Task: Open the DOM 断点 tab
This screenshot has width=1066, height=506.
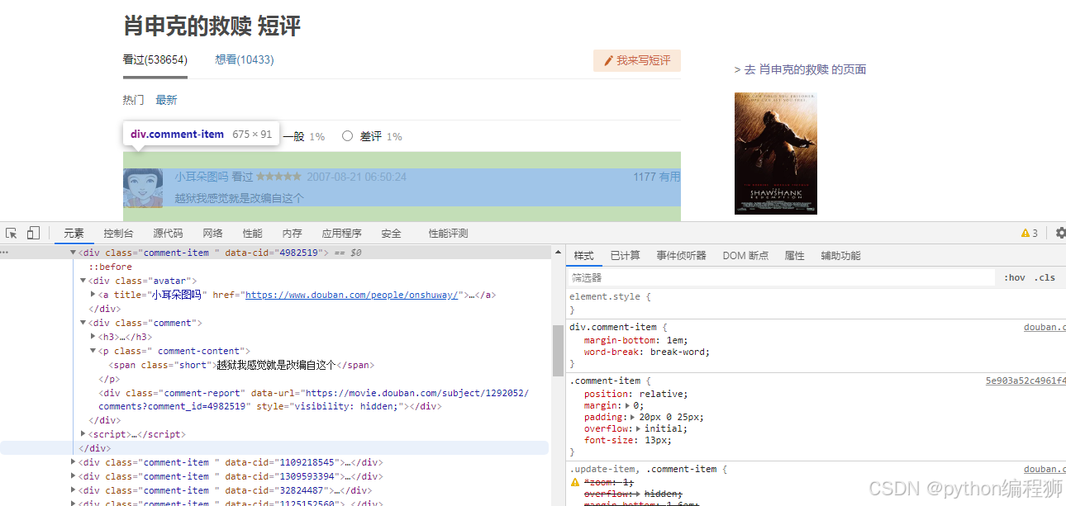Action: pos(745,256)
